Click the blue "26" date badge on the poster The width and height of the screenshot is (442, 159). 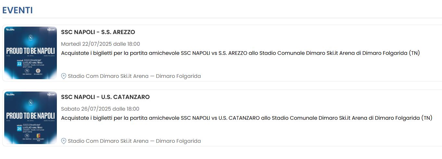pyautogui.click(x=19, y=129)
